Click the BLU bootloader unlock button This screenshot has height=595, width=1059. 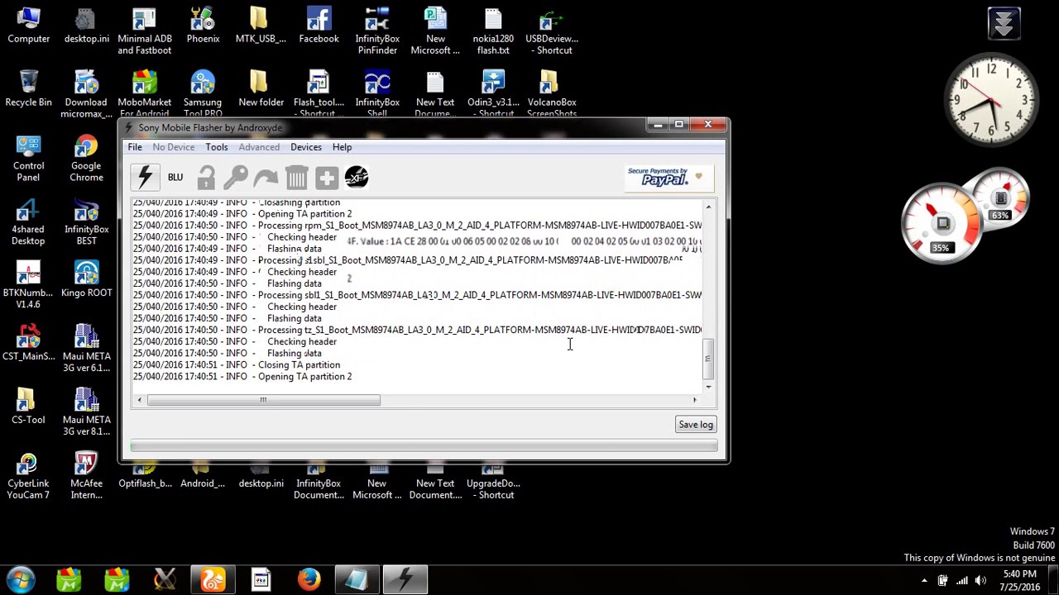click(175, 178)
